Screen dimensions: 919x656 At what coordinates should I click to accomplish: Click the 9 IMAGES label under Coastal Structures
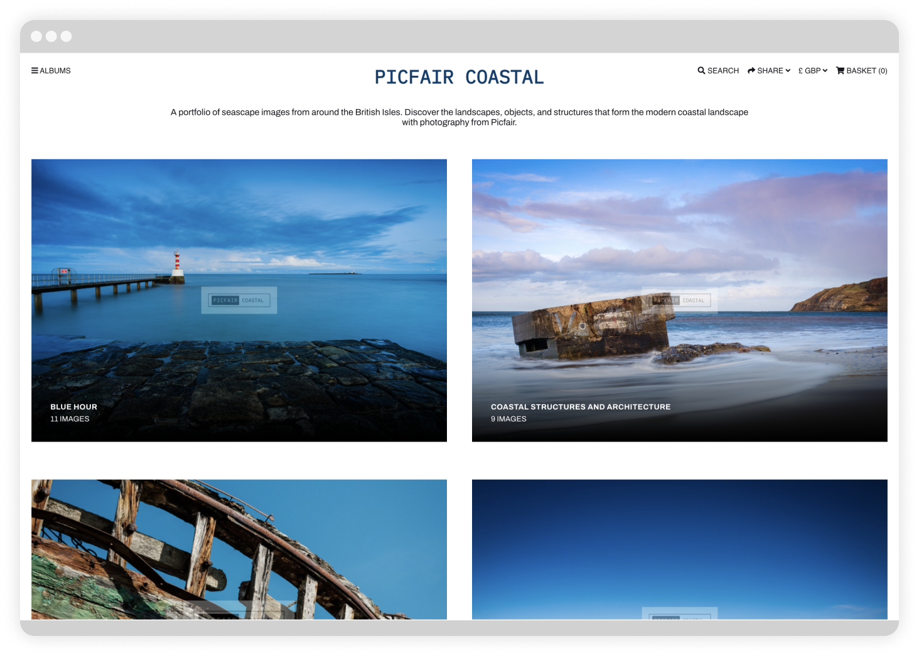[509, 418]
